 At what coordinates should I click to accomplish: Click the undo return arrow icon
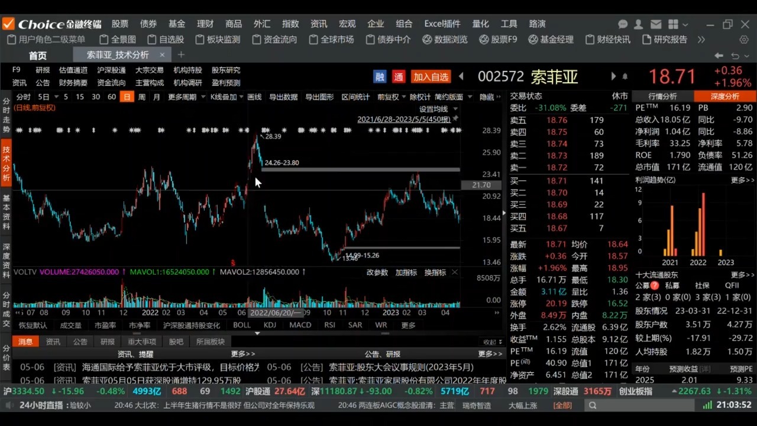(735, 56)
